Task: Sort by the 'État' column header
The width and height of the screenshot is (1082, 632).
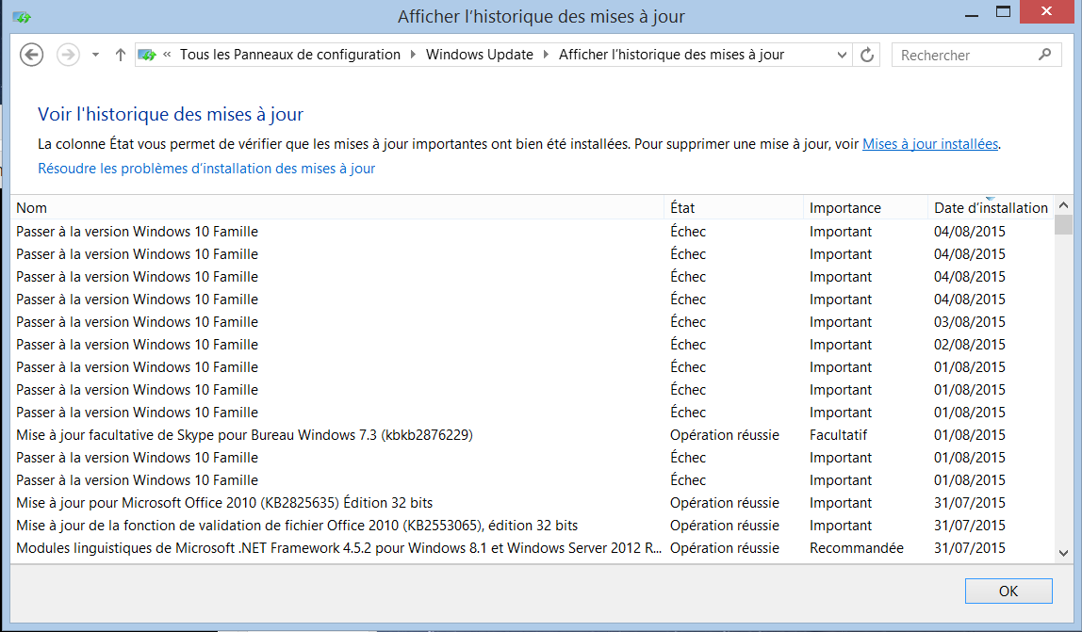Action: coord(733,207)
